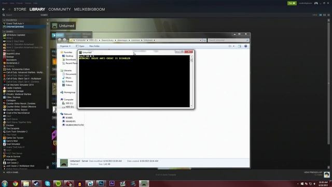Screen dimensions: 332x187
Task: Open the Explorer change view dropdown
Action: 234,46
